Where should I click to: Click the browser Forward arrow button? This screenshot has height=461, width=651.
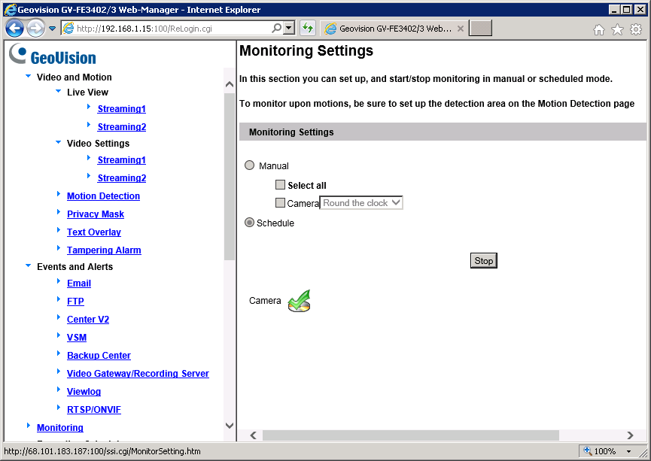(35, 29)
